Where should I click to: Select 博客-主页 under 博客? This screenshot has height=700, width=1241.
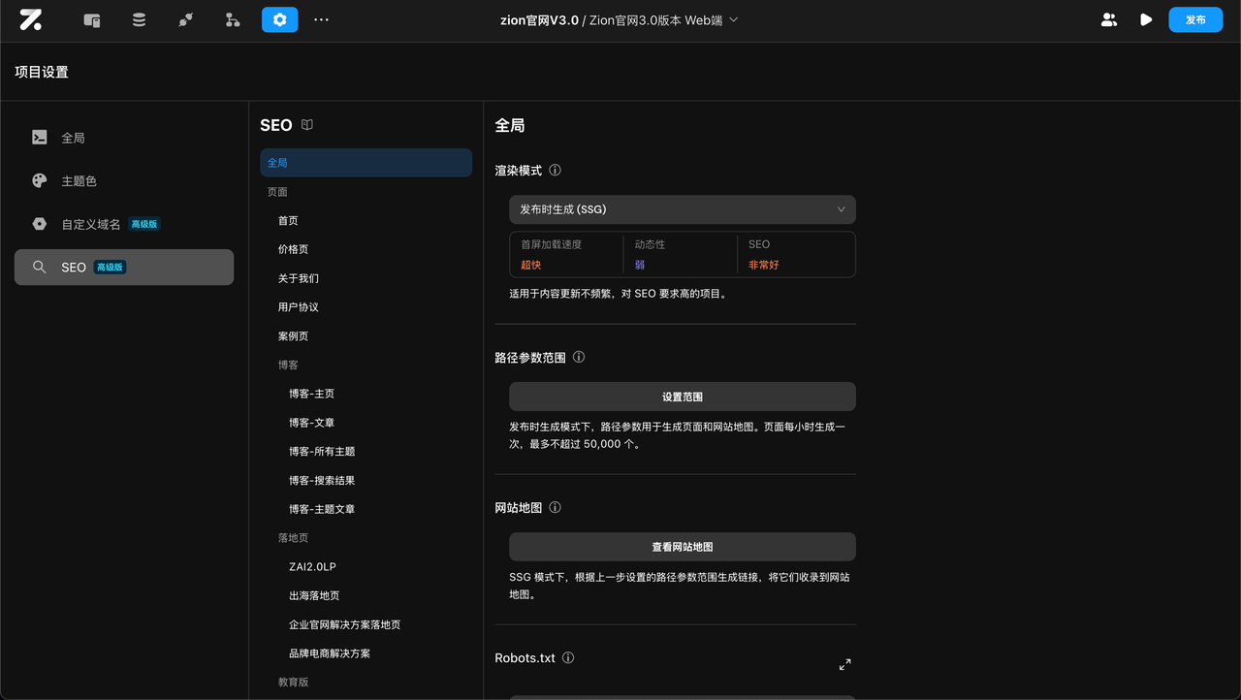(x=312, y=393)
